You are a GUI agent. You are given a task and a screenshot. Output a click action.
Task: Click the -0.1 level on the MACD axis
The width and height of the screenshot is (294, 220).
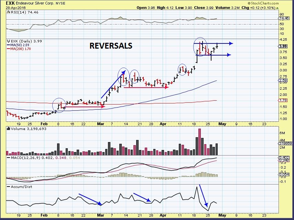(x=283, y=181)
